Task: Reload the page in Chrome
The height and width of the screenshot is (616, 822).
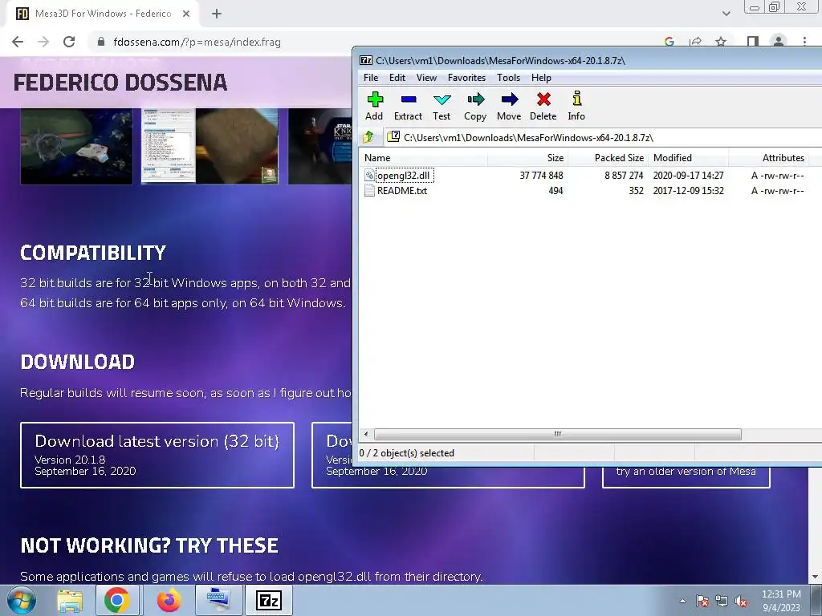Action: (69, 42)
